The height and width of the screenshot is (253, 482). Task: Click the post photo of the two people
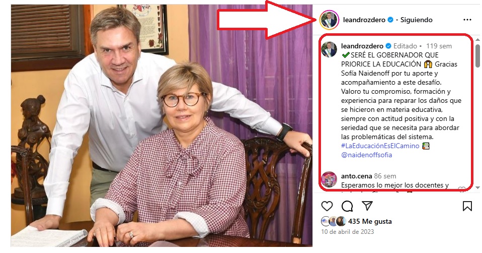point(161,126)
